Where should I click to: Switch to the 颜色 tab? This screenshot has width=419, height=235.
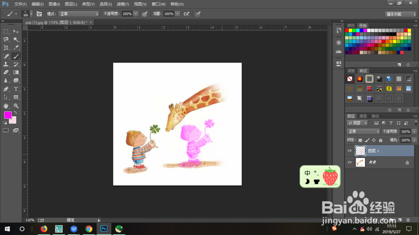pos(351,26)
